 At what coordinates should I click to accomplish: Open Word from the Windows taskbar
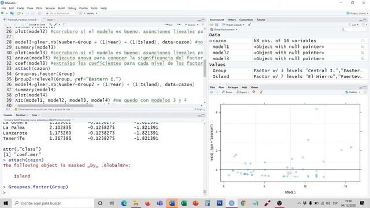click(x=172, y=203)
